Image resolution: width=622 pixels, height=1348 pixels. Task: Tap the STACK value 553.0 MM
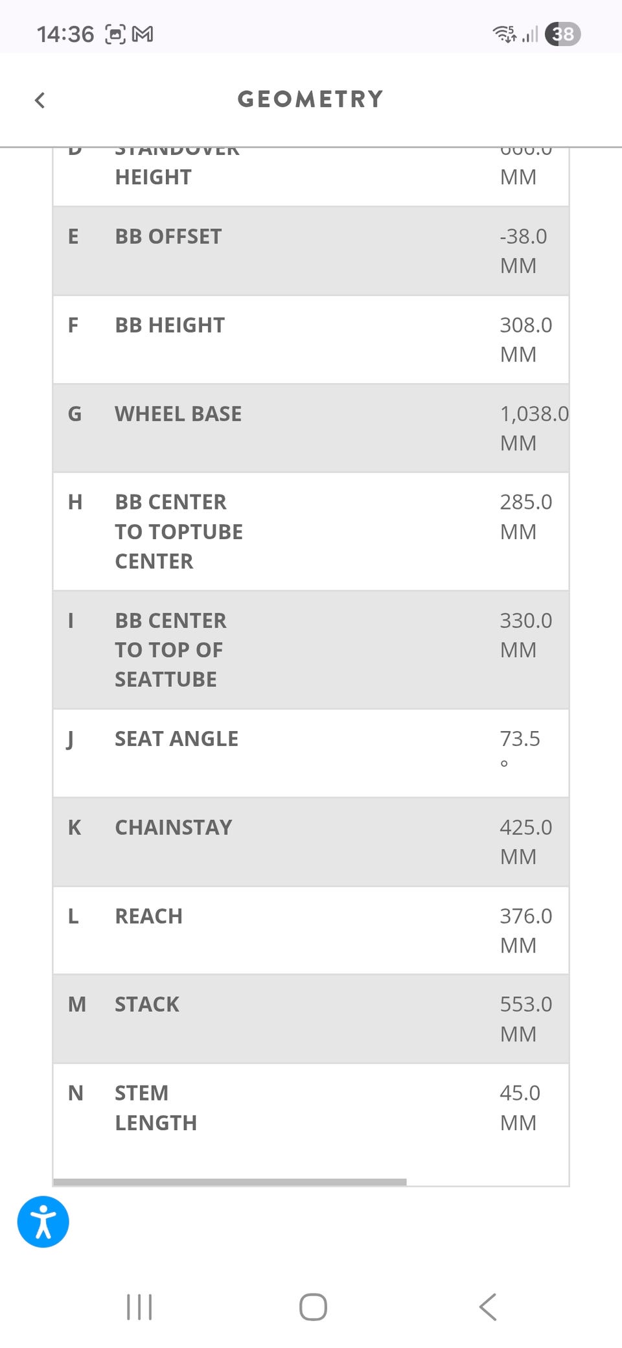point(525,1018)
